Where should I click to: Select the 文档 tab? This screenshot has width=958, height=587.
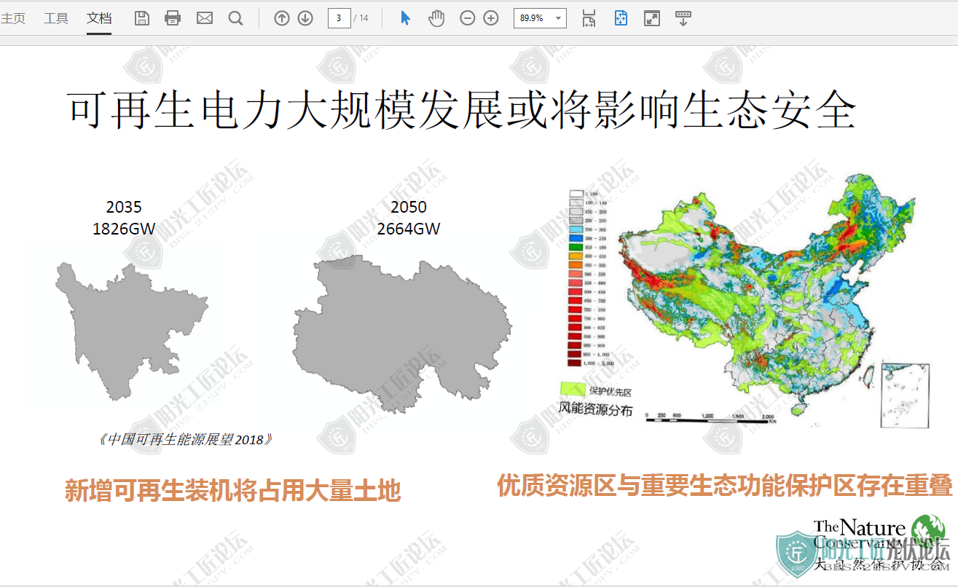99,18
